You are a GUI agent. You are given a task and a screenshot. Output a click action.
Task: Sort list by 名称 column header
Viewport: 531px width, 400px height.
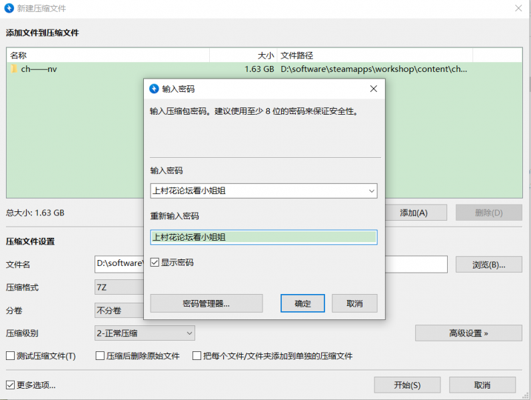coord(107,55)
